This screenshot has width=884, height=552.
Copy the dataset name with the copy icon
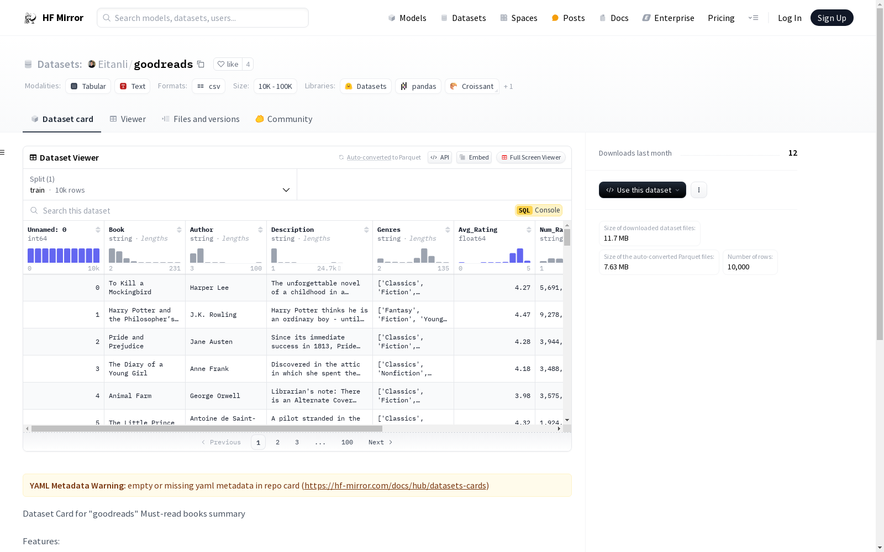pos(201,65)
